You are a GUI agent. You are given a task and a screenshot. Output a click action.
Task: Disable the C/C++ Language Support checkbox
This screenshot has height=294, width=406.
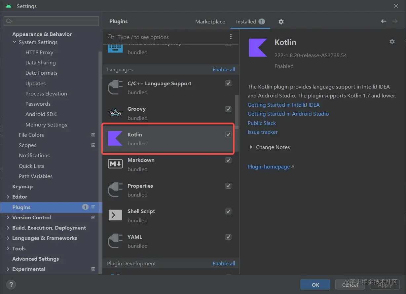click(228, 83)
